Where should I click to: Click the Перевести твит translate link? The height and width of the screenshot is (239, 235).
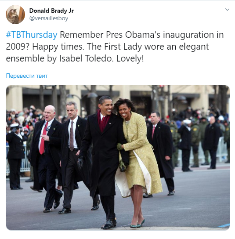[27, 76]
